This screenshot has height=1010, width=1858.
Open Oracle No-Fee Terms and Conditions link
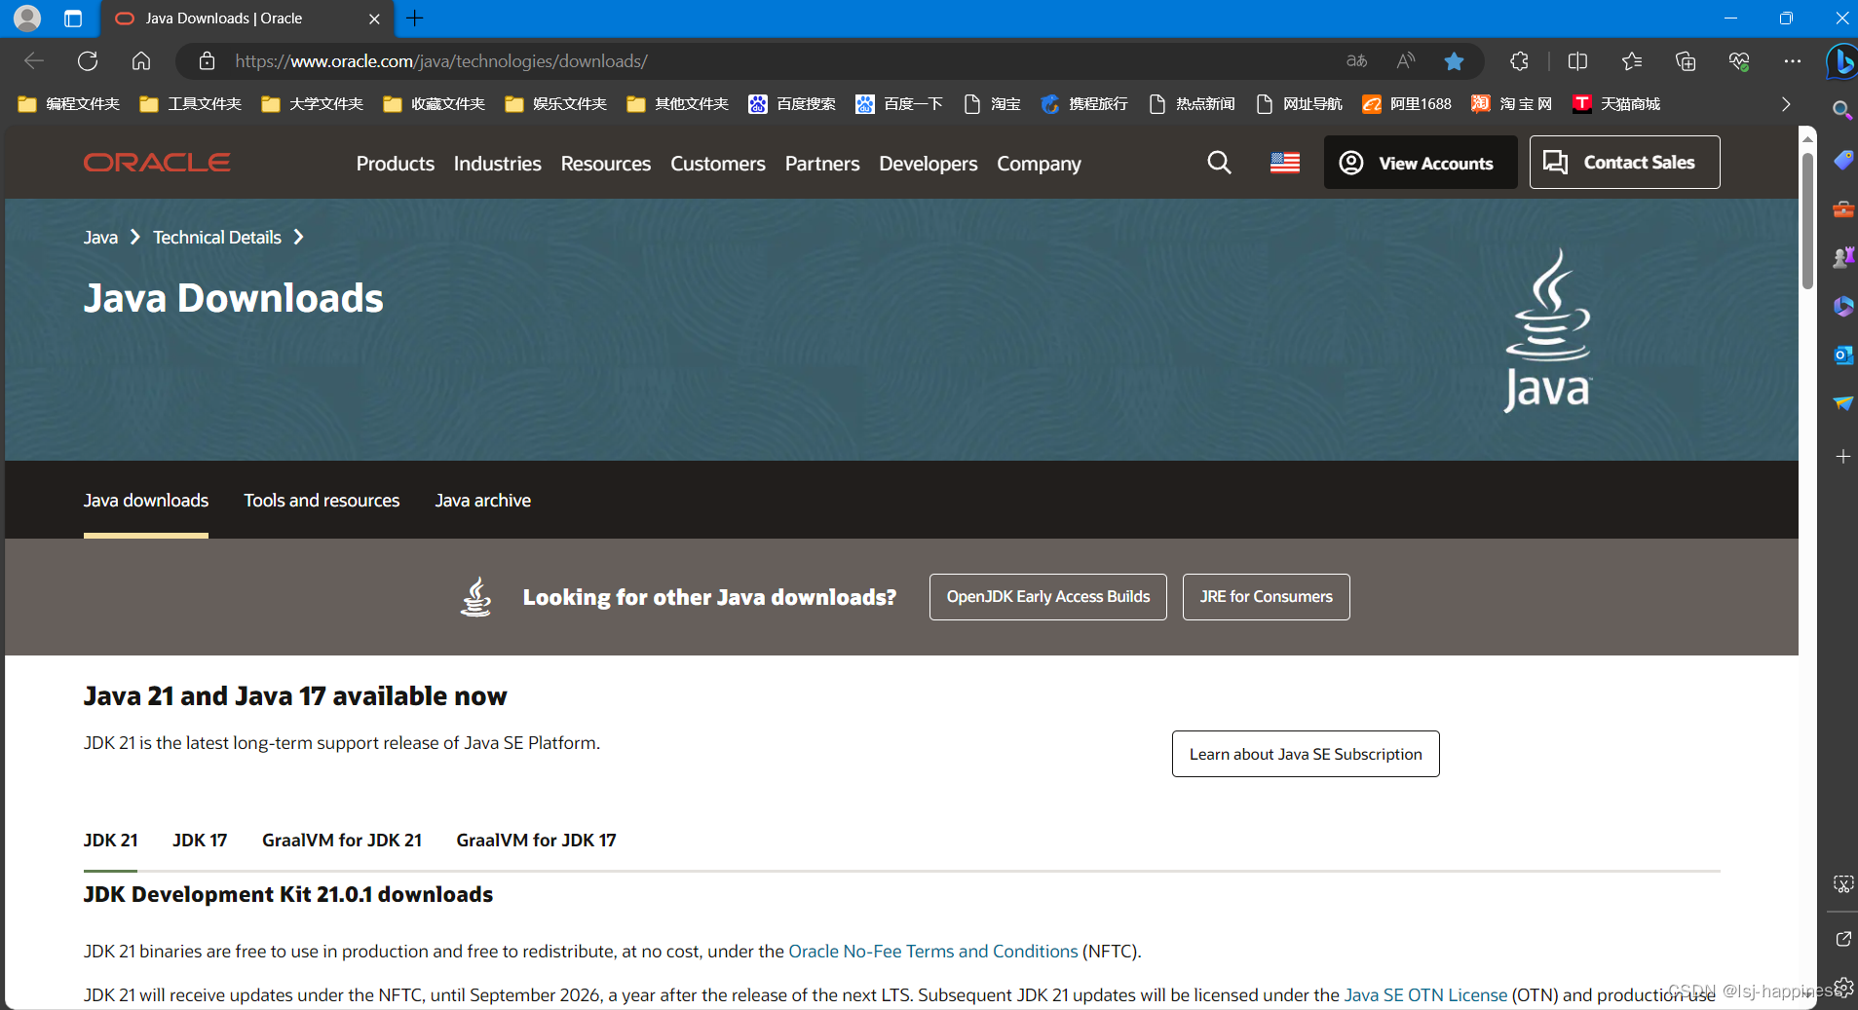[x=932, y=952]
